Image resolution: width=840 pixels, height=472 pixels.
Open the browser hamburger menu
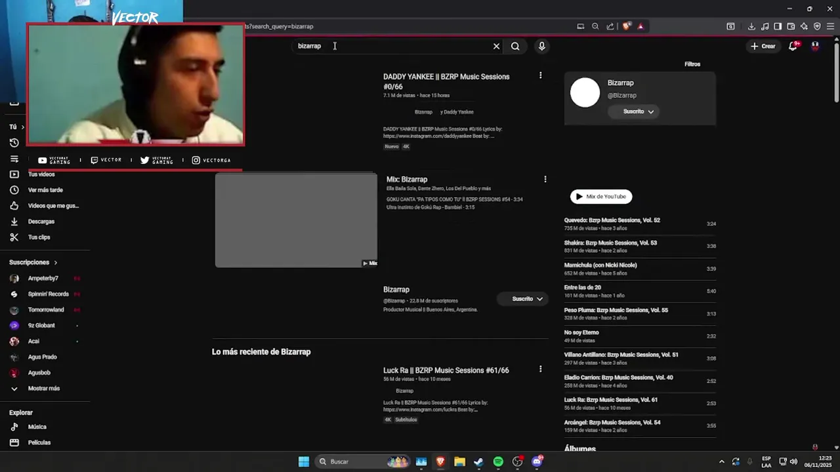point(831,26)
